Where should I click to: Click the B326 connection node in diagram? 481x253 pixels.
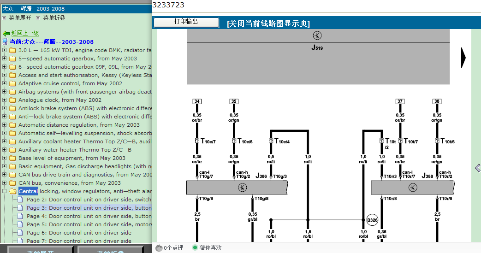coord(372,220)
